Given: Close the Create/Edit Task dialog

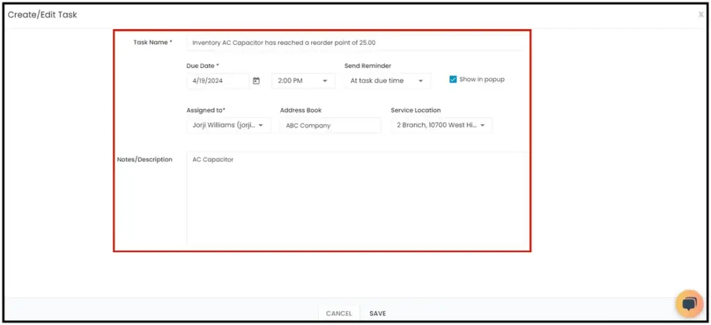Looking at the screenshot, I should pos(701,15).
